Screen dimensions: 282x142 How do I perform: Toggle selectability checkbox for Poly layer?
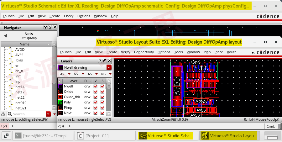102,102
